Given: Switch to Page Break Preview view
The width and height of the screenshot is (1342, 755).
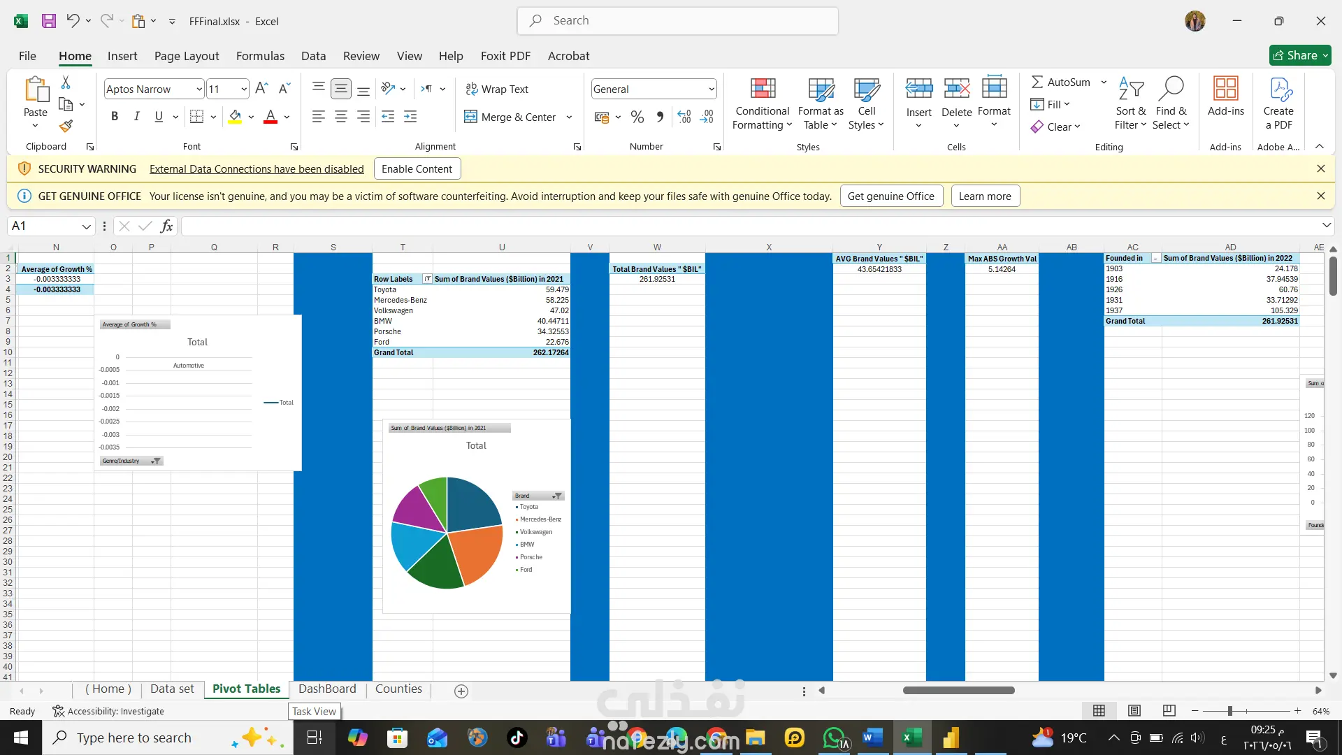Looking at the screenshot, I should pos(1169,711).
